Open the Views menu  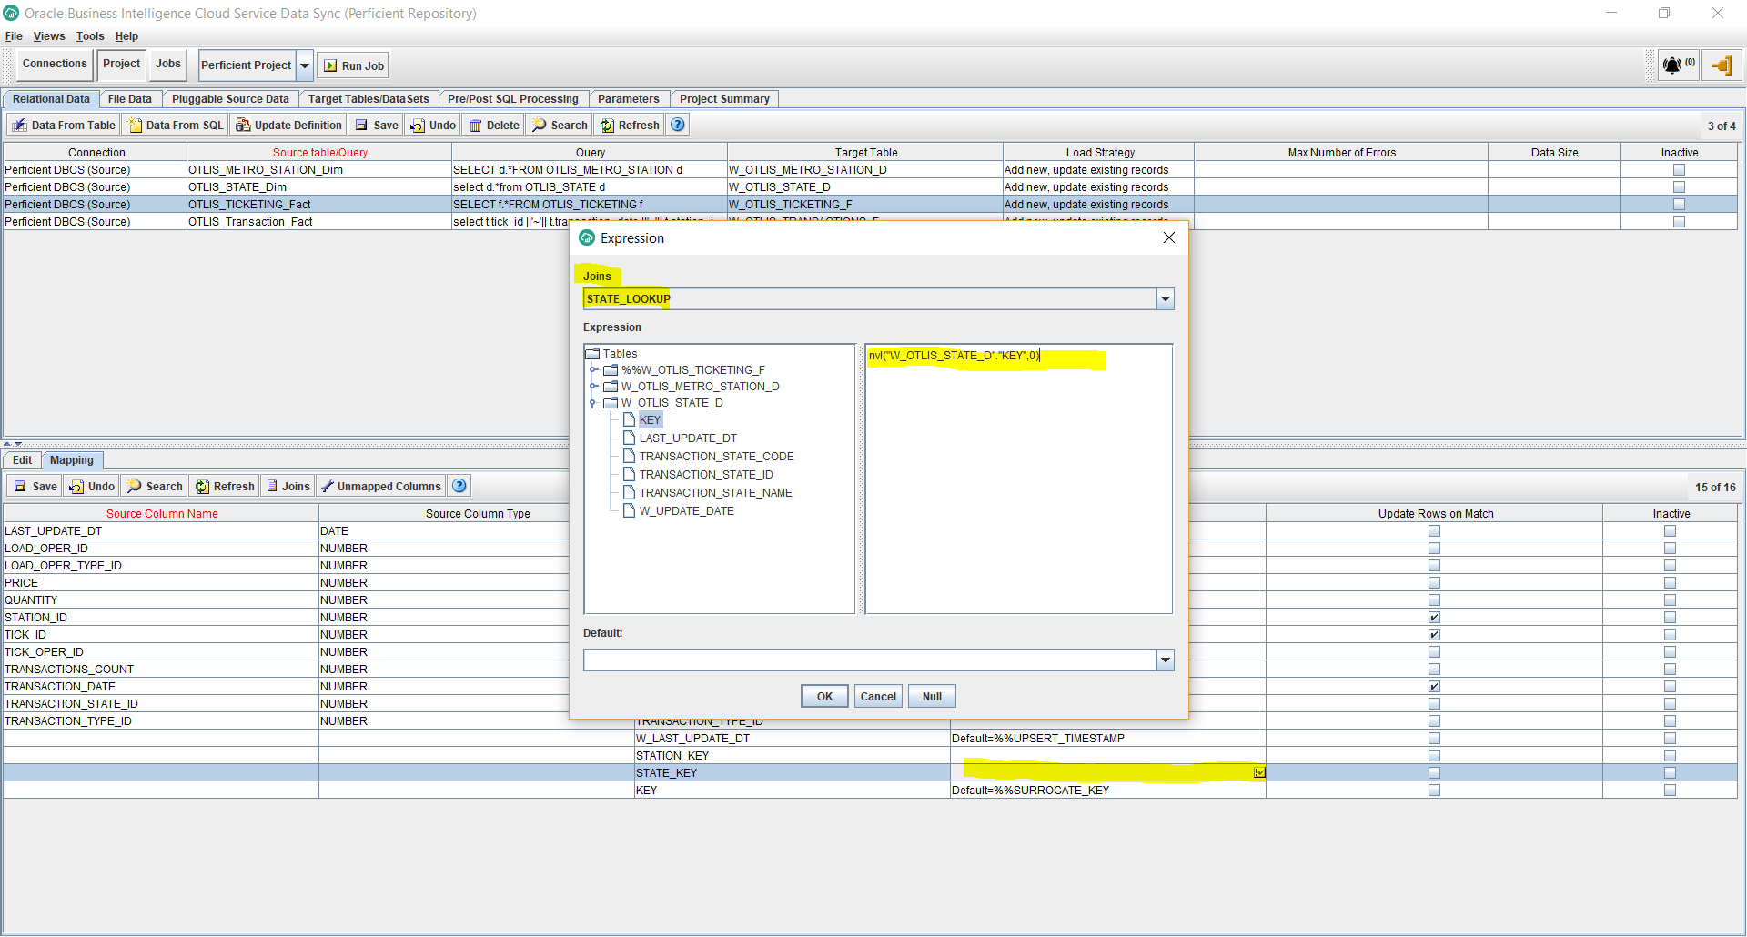tap(49, 36)
